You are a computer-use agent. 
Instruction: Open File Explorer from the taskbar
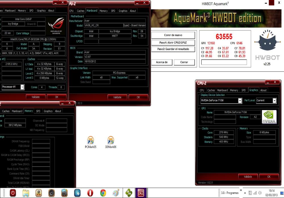coord(26,193)
